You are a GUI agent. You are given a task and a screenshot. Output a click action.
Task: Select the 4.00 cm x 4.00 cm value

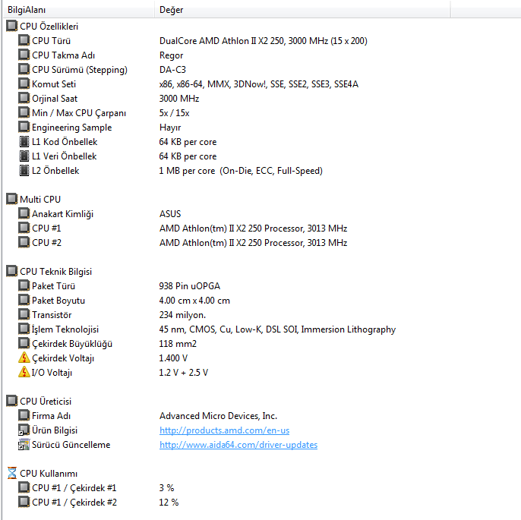pos(194,301)
